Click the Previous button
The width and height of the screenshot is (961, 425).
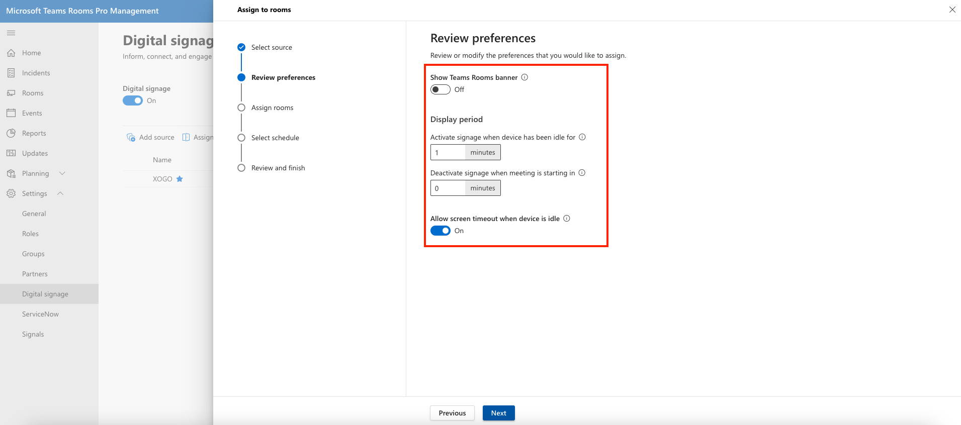coord(452,413)
